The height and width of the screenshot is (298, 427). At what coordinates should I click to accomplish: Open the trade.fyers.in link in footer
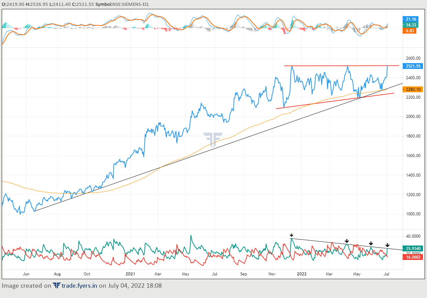[80, 286]
